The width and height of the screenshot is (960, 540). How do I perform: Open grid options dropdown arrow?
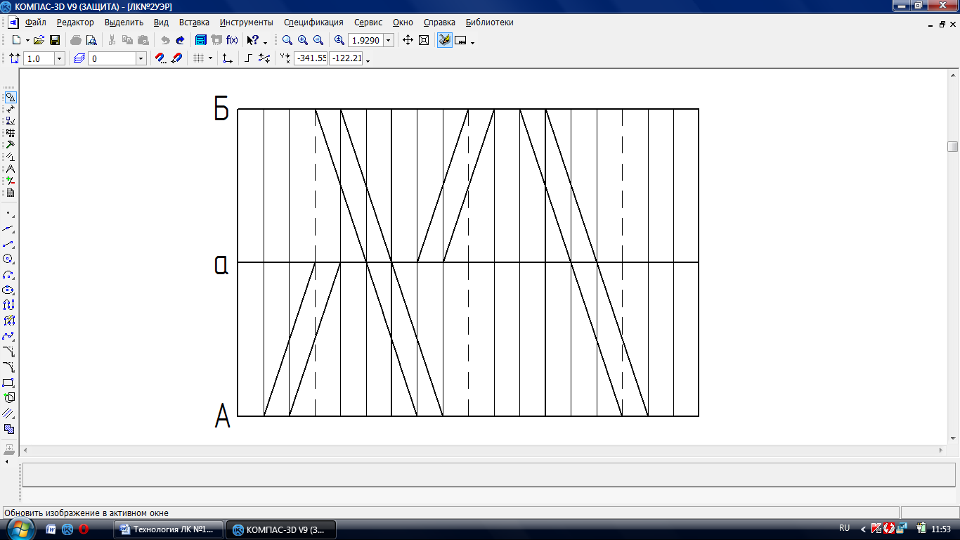tap(210, 58)
